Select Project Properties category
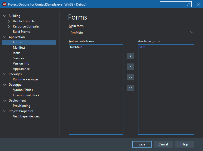This screenshot has width=203, height=151. [21, 111]
